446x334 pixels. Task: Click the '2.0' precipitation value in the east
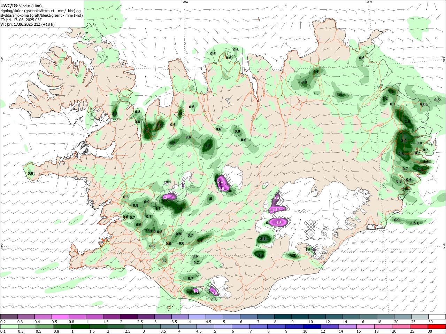tap(407, 121)
